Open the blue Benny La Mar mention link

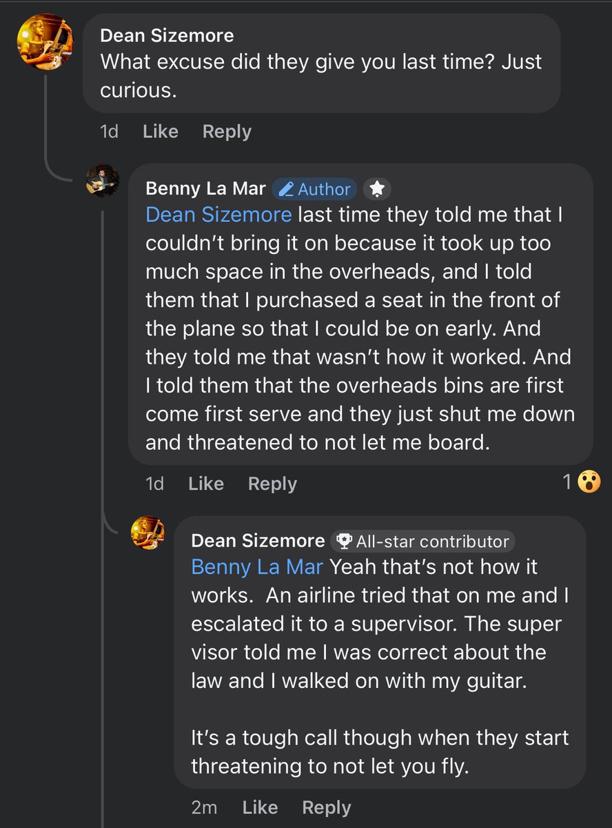(257, 567)
